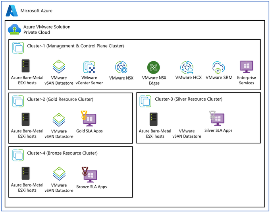Click the 'Gold SLA Apps' label
270x212 pixels.
coord(89,131)
